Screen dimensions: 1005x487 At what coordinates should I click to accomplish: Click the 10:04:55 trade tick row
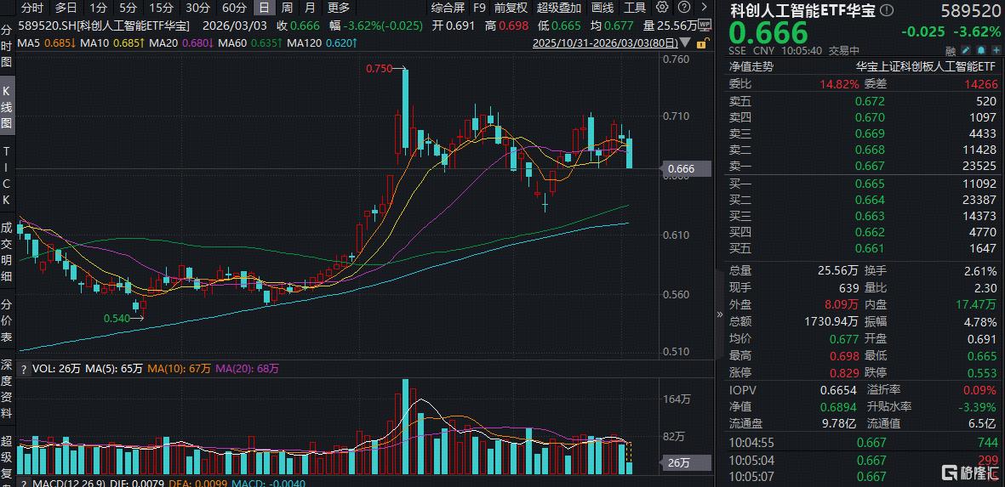864,442
